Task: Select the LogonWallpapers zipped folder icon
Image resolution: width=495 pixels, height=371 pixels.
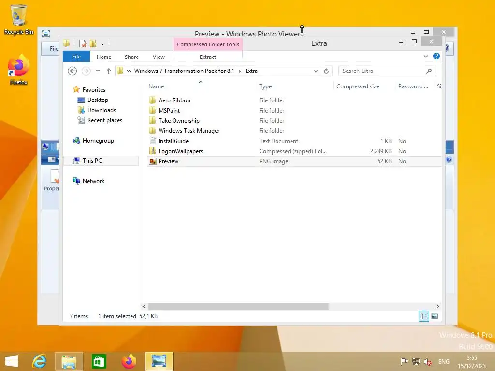Action: (152, 151)
